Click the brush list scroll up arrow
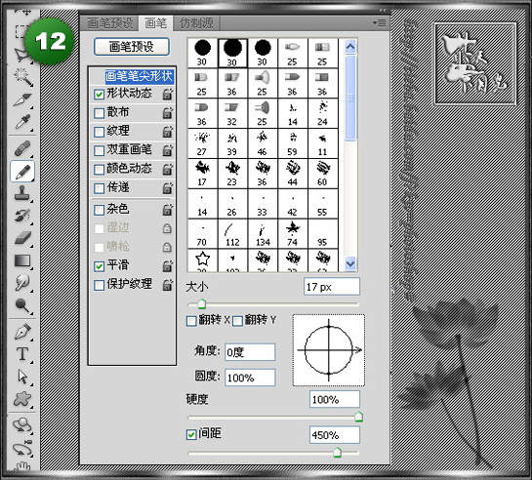The height and width of the screenshot is (480, 532). point(350,46)
